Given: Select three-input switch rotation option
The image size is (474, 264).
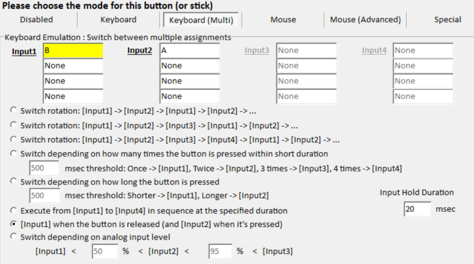Looking at the screenshot, I should (14, 125).
